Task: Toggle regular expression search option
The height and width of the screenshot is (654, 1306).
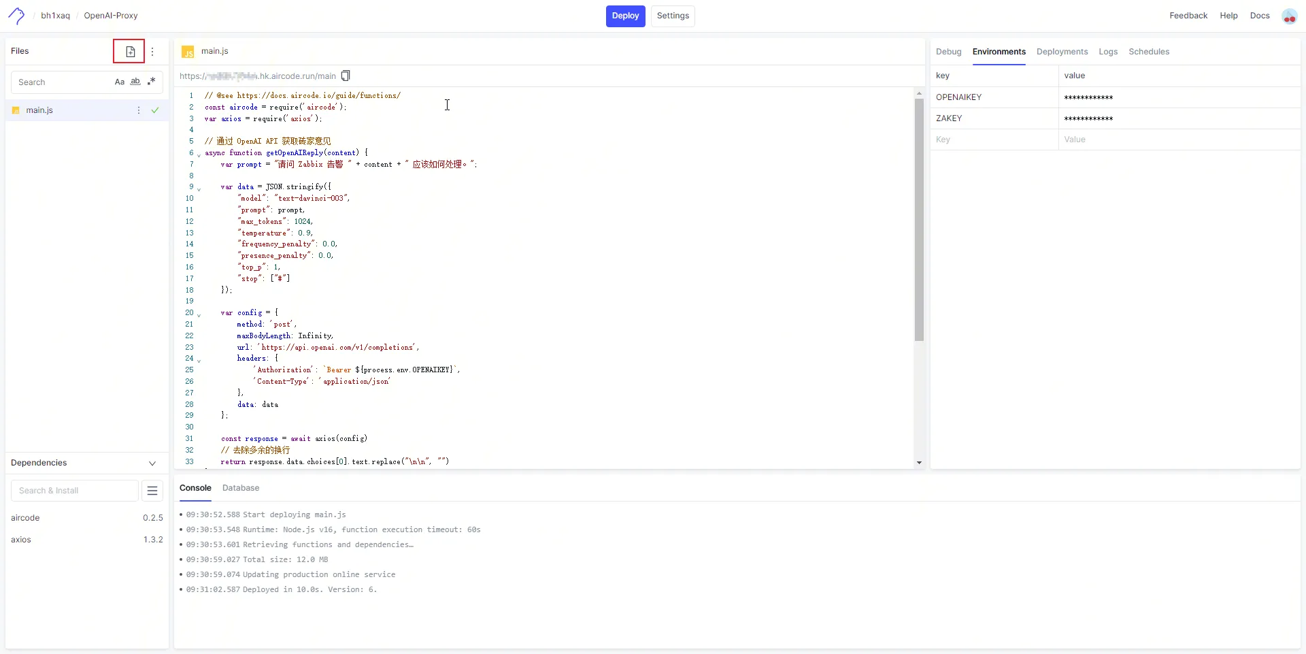Action: coord(151,82)
